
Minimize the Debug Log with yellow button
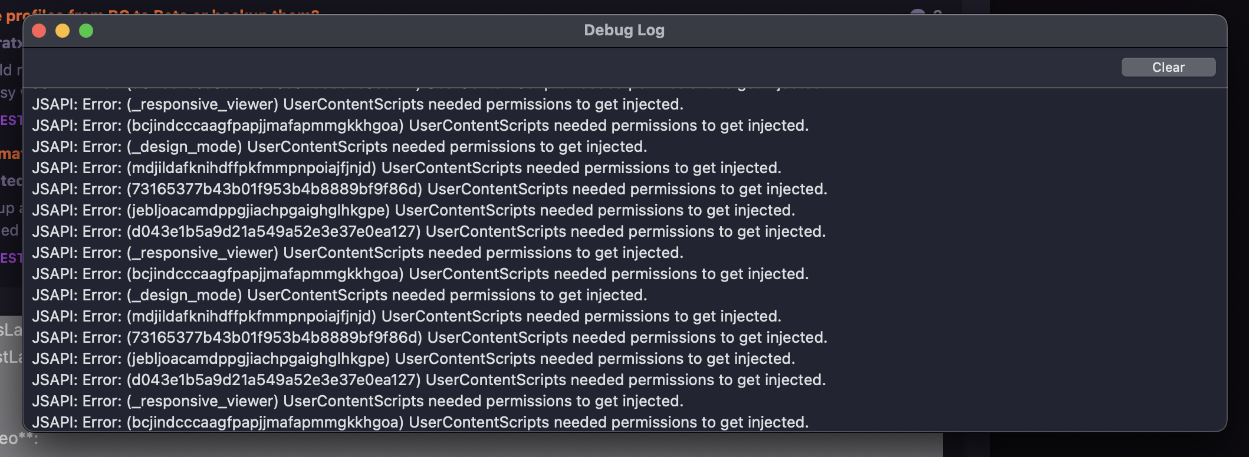coord(63,31)
